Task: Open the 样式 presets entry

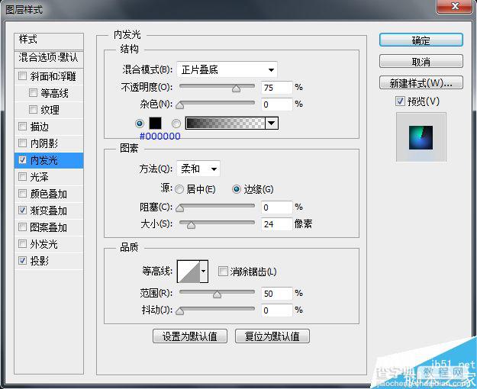Action: pos(49,41)
